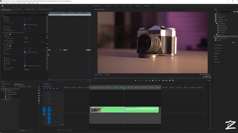Image resolution: width=238 pixels, height=133 pixels.
Task: Export frame with the camera icon
Action: tap(170, 81)
